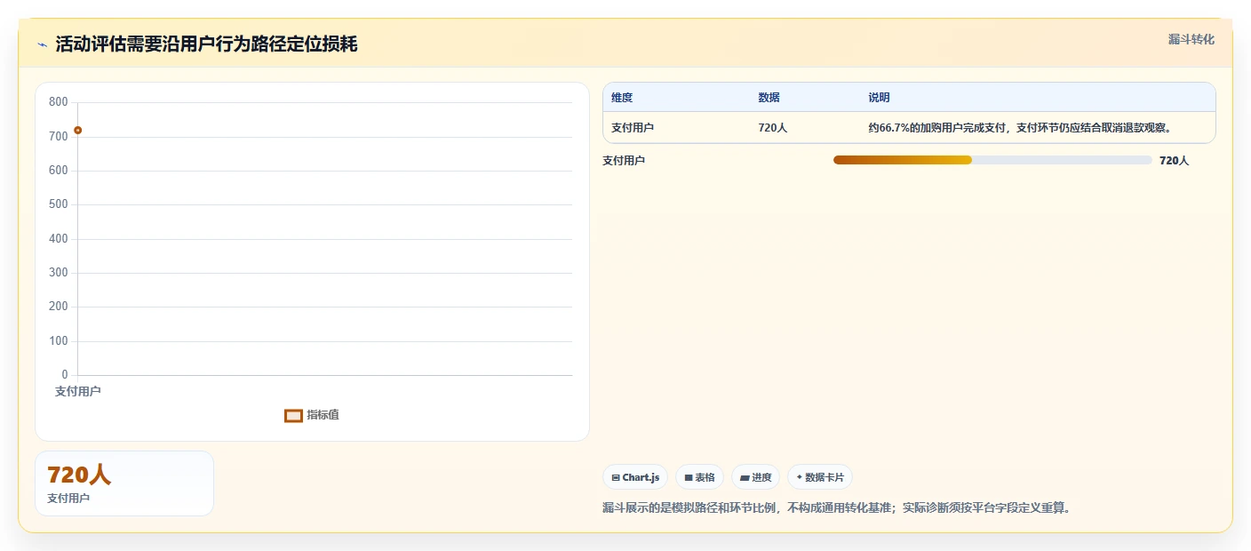The height and width of the screenshot is (551, 1251).
Task: Click the sparkle icon in 数据卡片 chip
Action: point(800,477)
